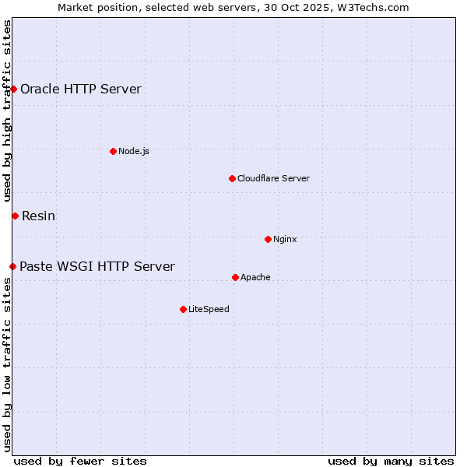The height and width of the screenshot is (467, 467).
Task: Click the red dot for Oracle HTTP Server
Action: point(13,89)
